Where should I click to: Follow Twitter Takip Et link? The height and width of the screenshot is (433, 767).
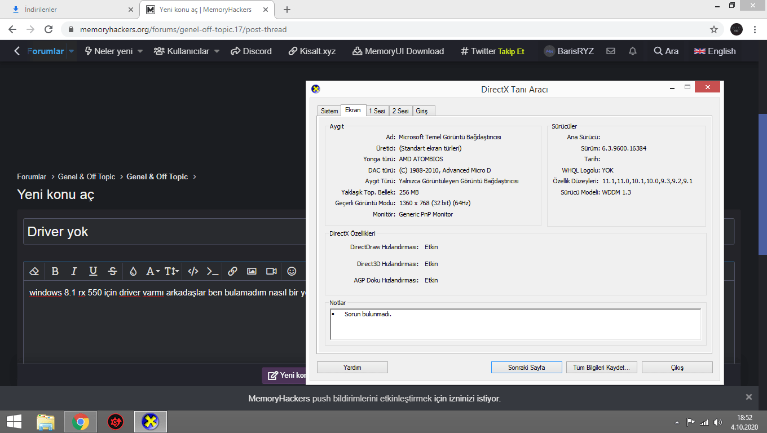[492, 51]
